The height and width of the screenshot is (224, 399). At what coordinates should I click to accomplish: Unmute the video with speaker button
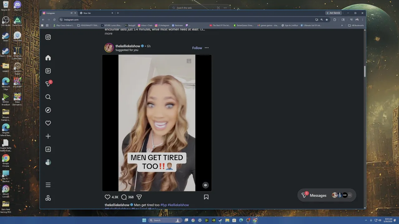[205, 185]
